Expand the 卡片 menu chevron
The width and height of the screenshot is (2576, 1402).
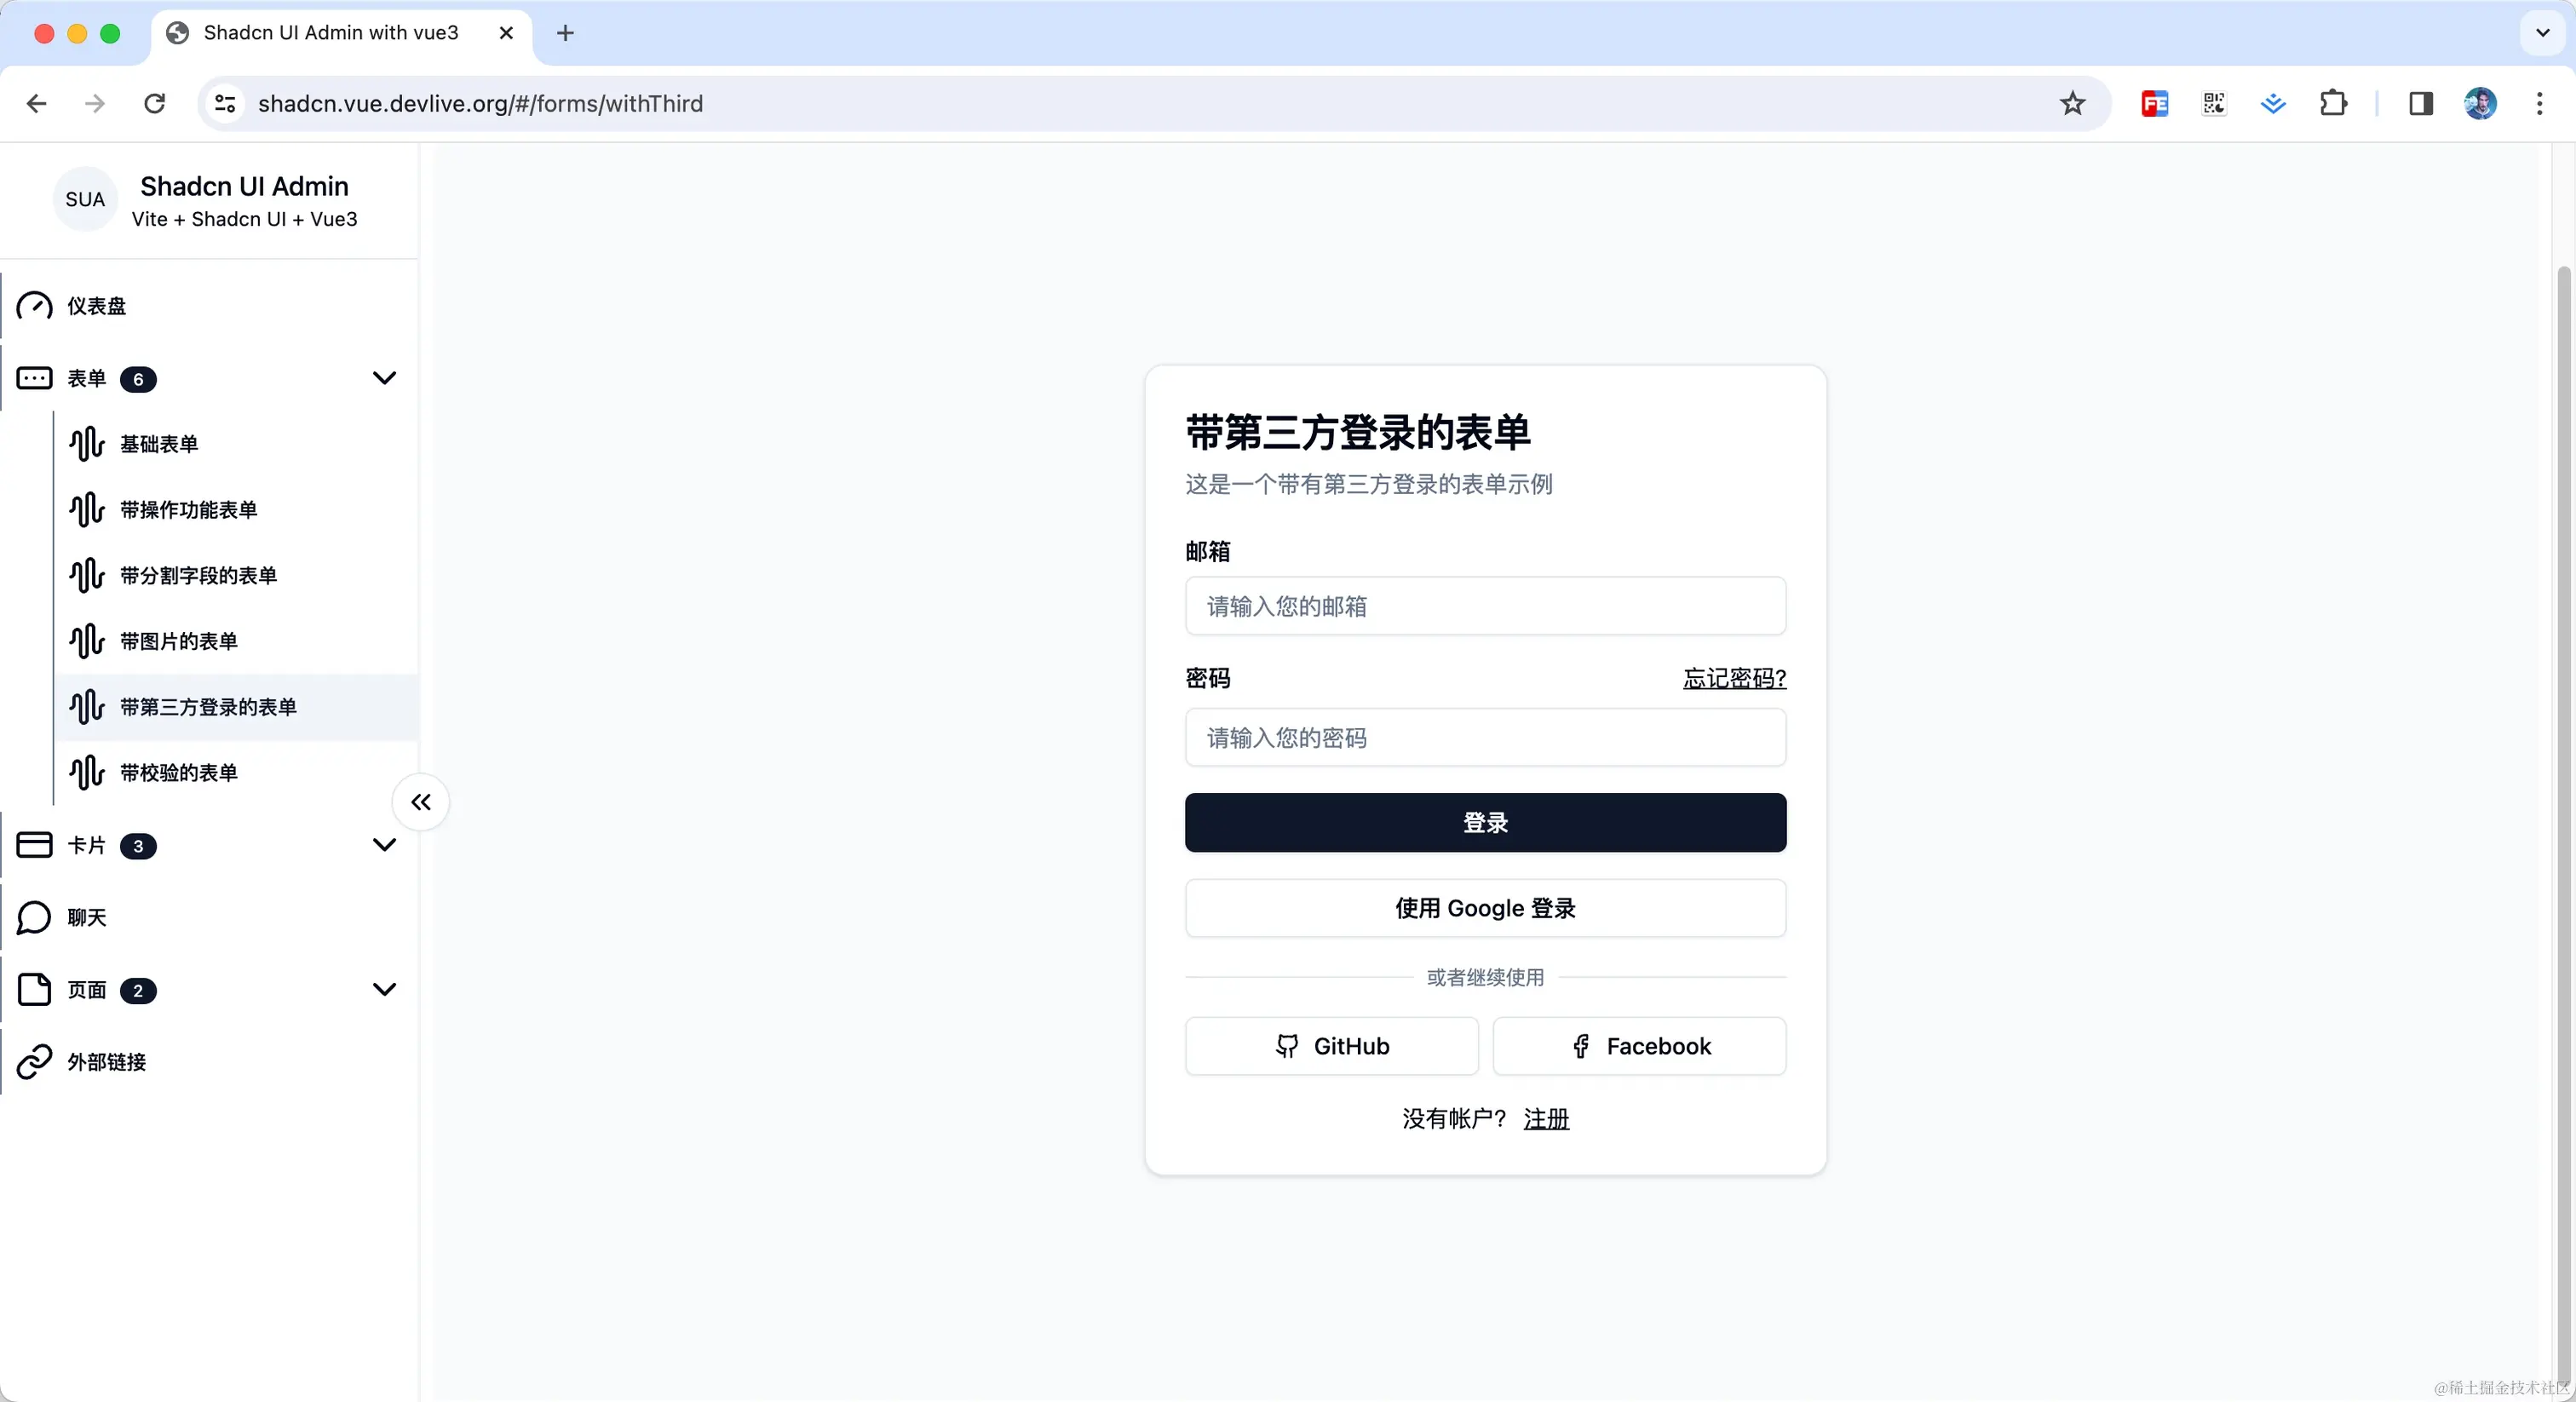click(x=384, y=845)
